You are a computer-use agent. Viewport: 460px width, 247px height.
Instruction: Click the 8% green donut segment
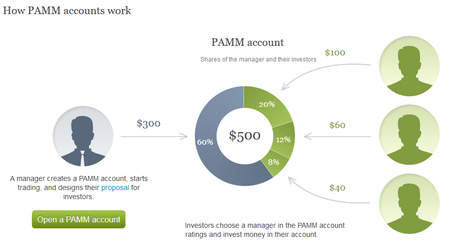274,162
